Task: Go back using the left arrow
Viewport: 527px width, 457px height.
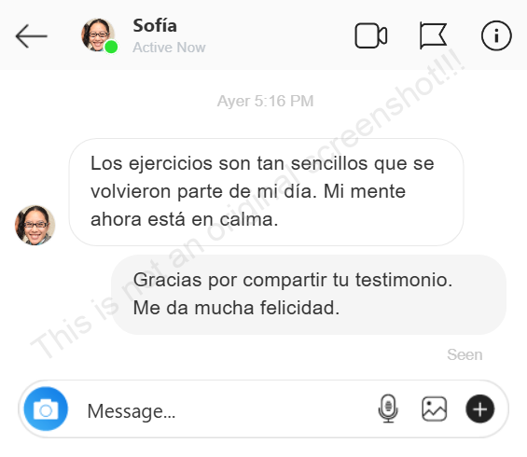Action: (32, 36)
